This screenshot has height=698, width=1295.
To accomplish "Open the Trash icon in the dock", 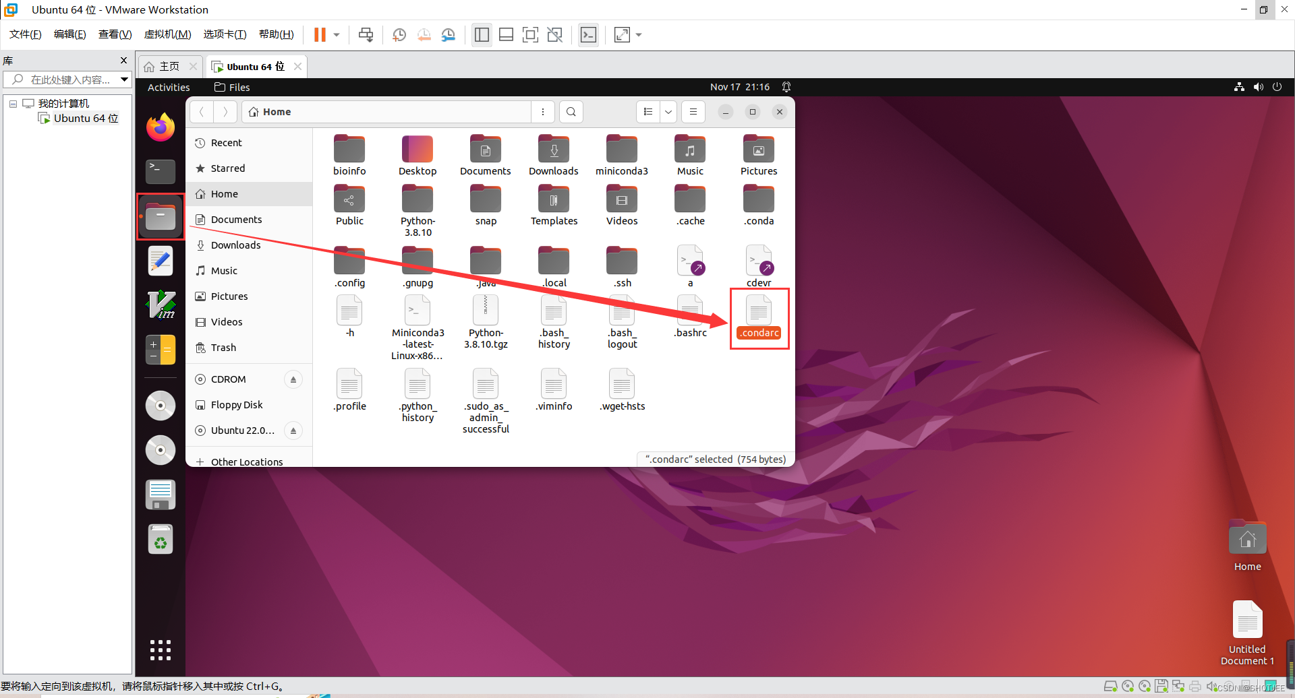I will click(161, 539).
